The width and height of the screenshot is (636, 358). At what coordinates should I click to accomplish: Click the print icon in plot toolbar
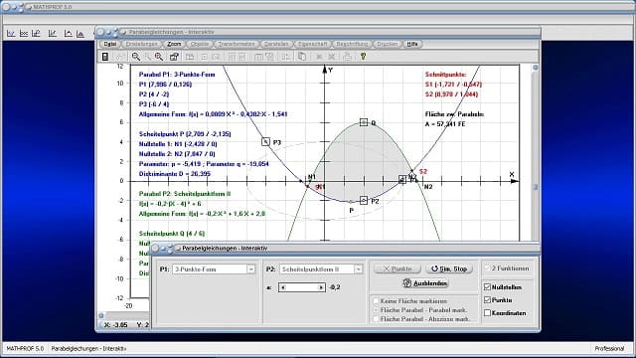pos(347,57)
